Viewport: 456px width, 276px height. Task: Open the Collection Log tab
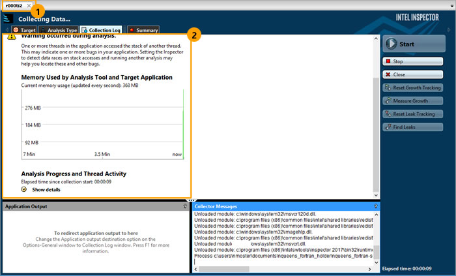tap(101, 30)
